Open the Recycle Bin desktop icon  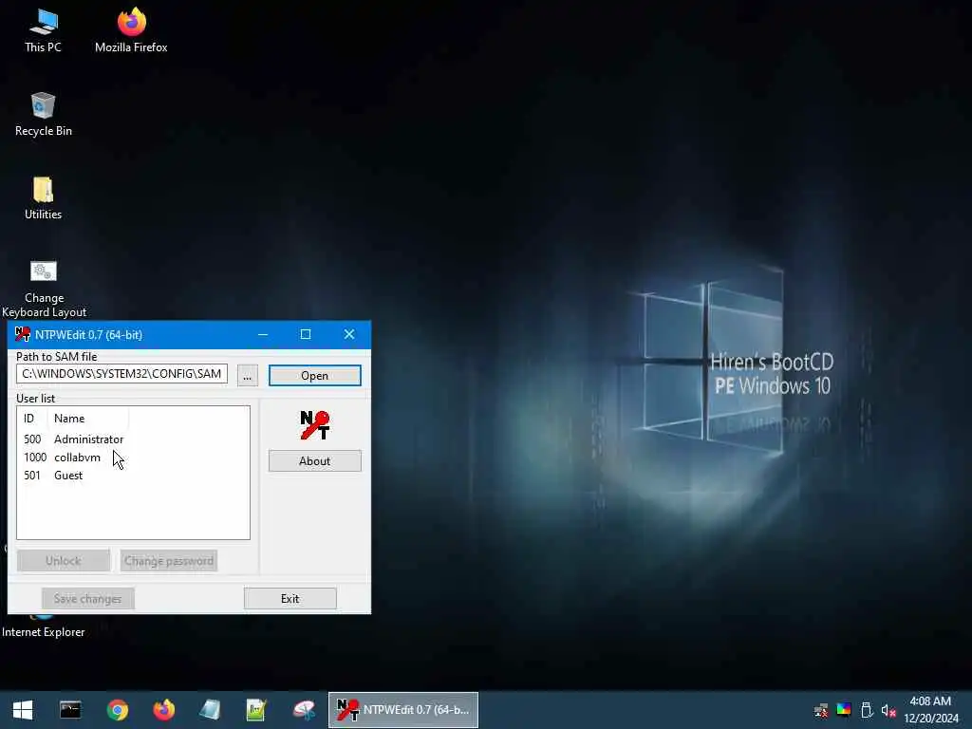(43, 114)
